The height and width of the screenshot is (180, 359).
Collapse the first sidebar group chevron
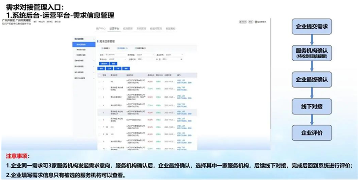click(94, 39)
